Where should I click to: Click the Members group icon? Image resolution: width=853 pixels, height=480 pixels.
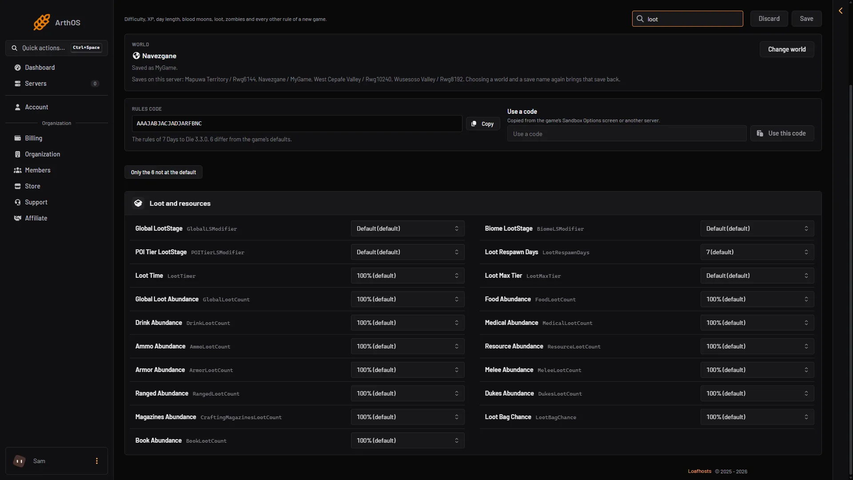pos(18,170)
